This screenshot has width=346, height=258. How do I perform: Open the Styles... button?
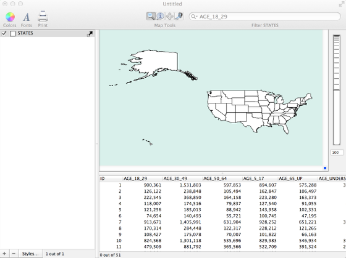point(30,254)
